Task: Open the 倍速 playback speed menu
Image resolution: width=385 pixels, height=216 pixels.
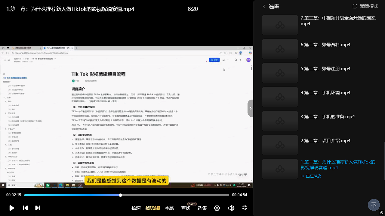Action: pos(136,208)
